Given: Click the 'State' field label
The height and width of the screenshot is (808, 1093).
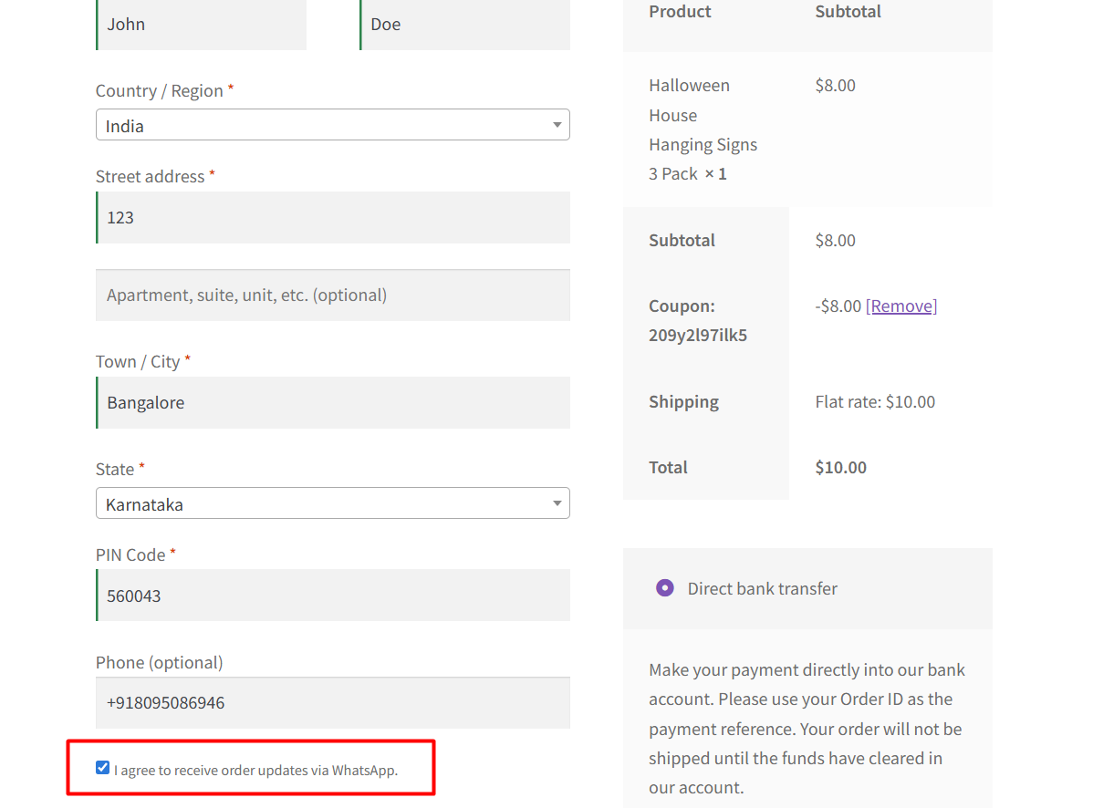Looking at the screenshot, I should click(115, 470).
